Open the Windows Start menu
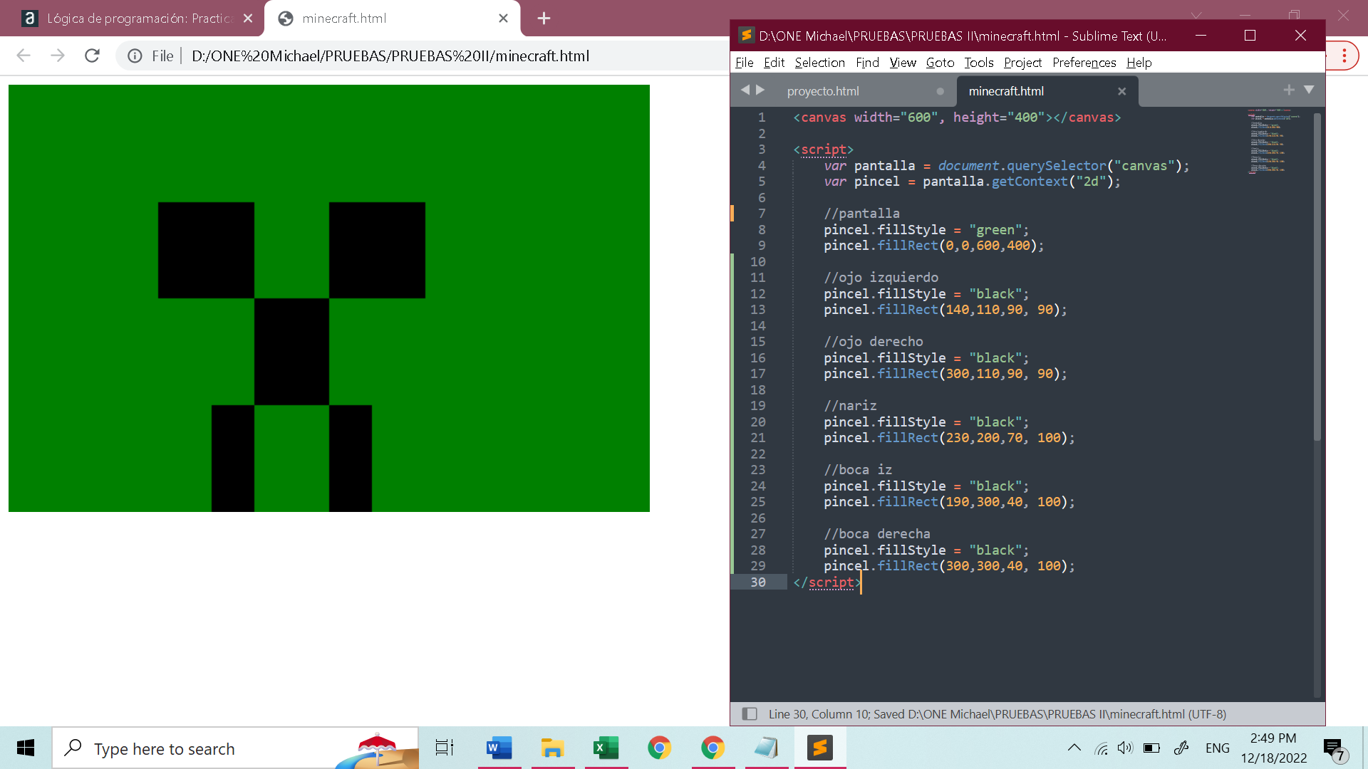This screenshot has height=769, width=1368. [x=26, y=748]
